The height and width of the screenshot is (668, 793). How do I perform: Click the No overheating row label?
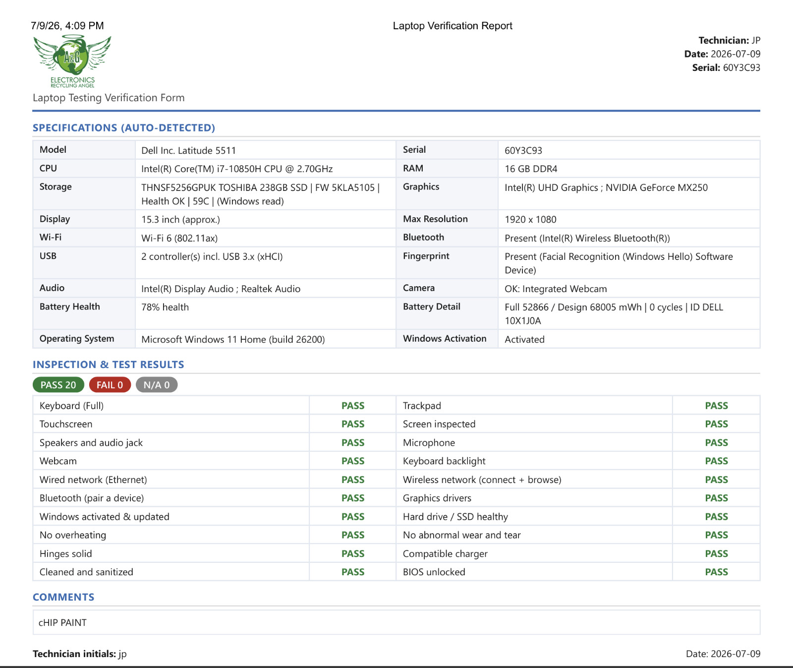pos(73,535)
